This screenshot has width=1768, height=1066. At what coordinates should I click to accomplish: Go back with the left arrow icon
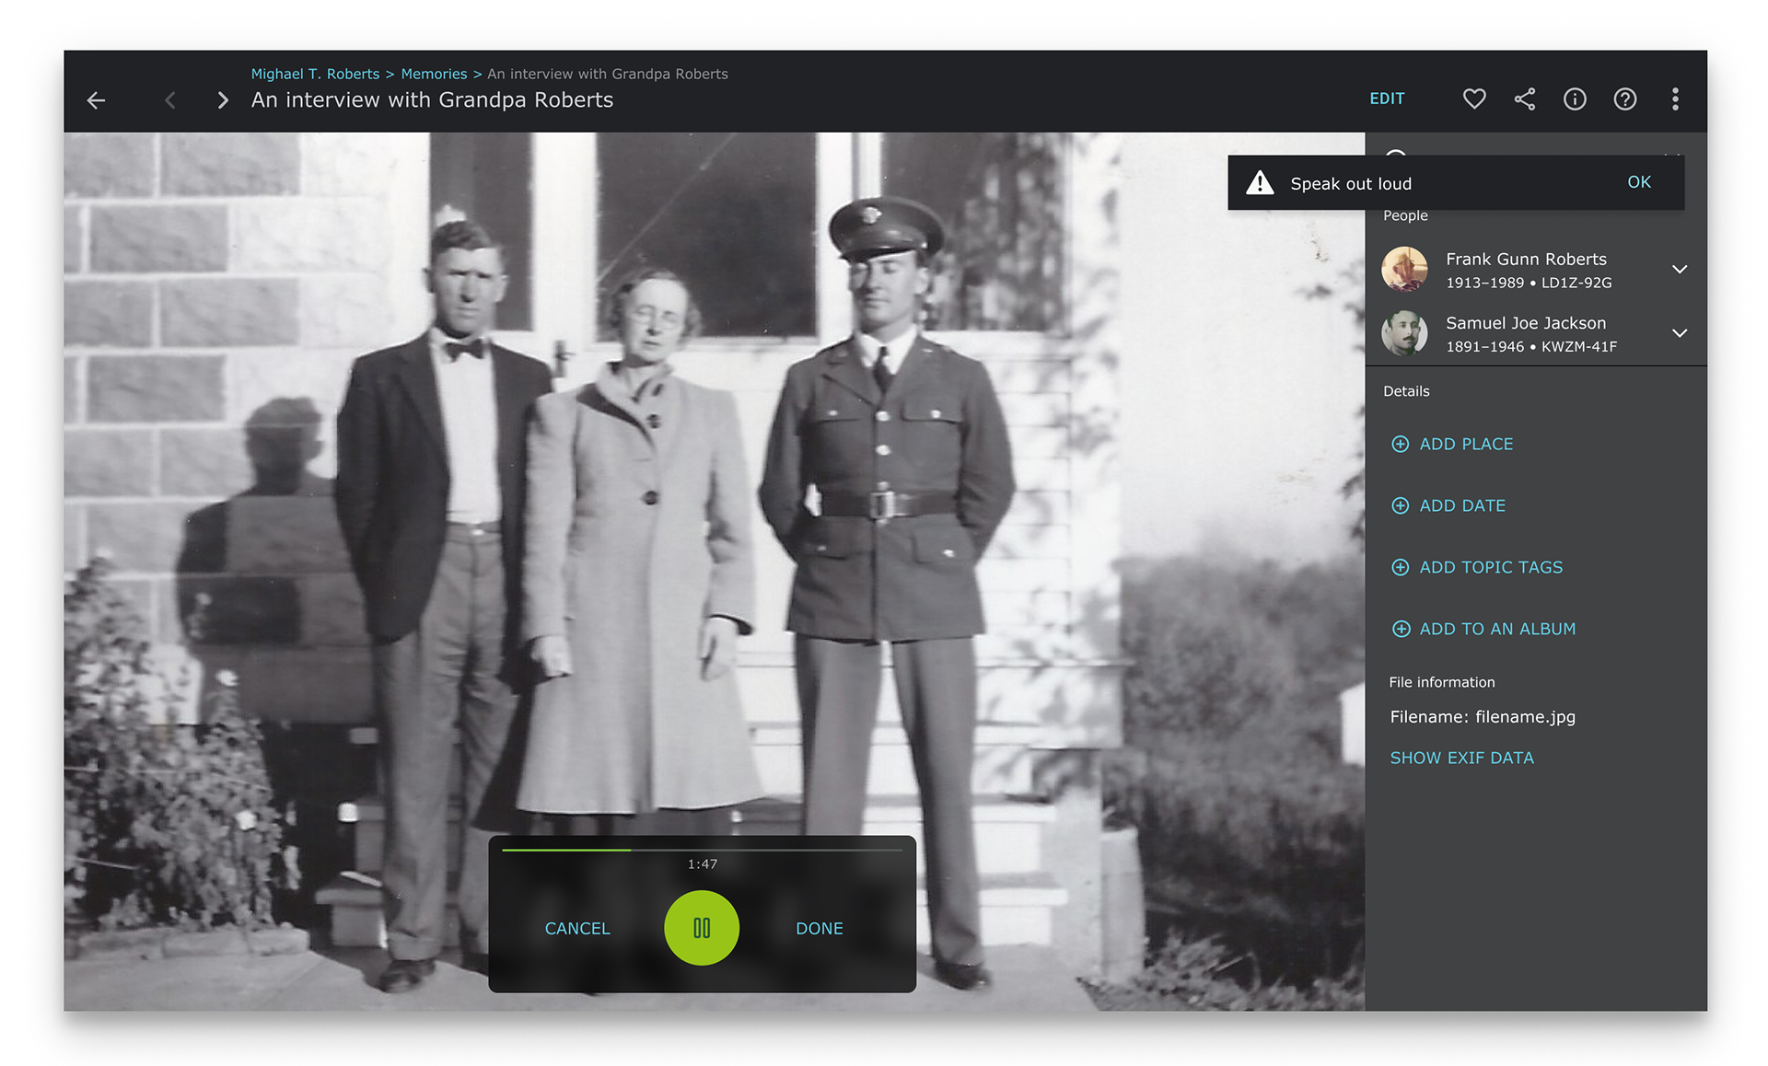click(x=96, y=99)
